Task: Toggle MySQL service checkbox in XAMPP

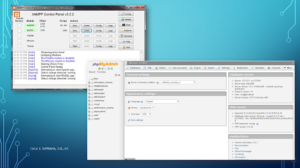Action: (19, 30)
